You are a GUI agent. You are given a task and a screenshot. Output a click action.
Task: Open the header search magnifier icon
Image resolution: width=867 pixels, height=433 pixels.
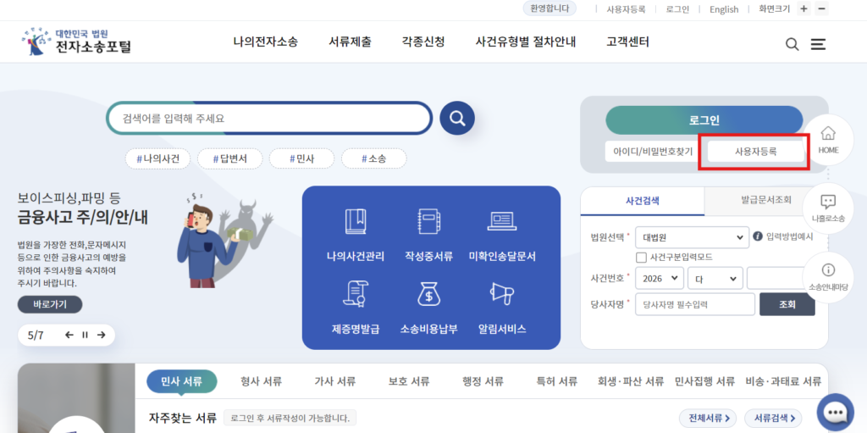pos(792,44)
